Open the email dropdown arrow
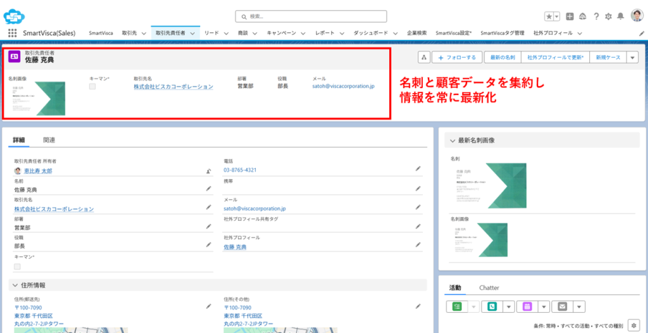Screen dimensions: 648x333 click(579, 306)
